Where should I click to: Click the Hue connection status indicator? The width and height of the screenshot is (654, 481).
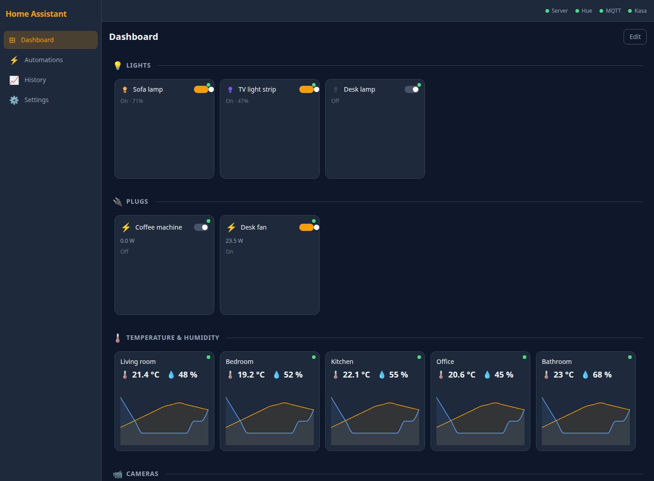pos(584,11)
